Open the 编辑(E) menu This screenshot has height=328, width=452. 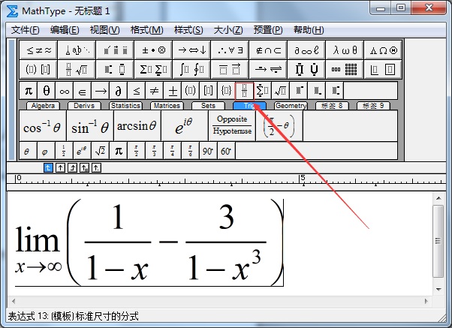coord(65,30)
